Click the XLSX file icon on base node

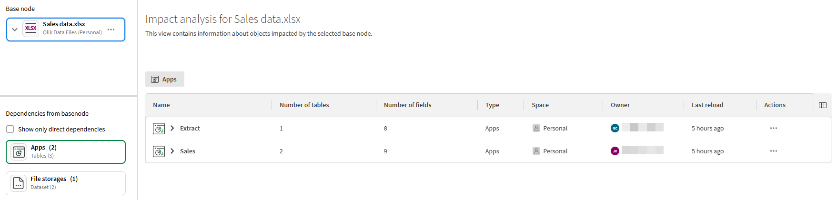(x=31, y=29)
